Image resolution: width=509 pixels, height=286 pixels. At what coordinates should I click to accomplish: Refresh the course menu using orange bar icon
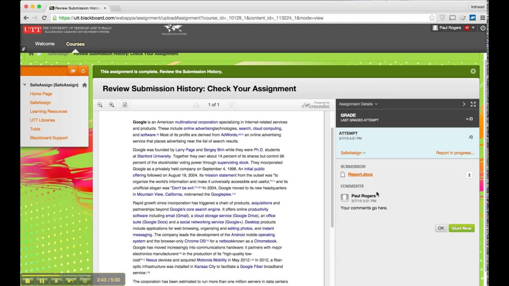tap(83, 71)
